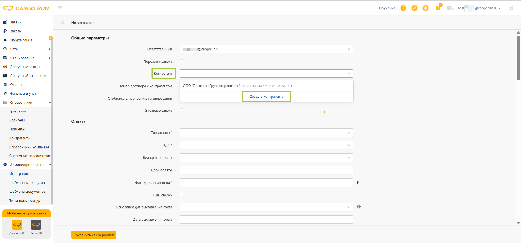
Task: Open the Тип оплаты dropdown
Action: (x=266, y=133)
